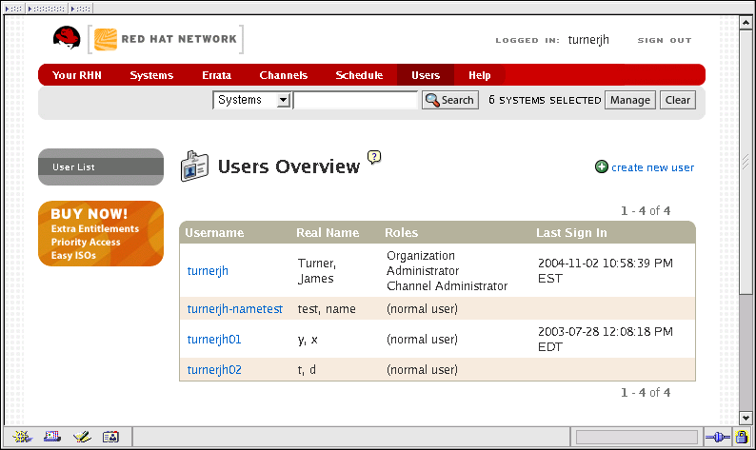
Task: Click the '2003-07-28 12:08:18 PM' sign-in cell
Action: point(606,340)
